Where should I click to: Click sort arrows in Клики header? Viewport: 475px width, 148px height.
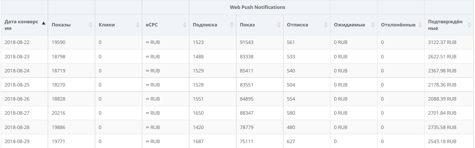138,25
